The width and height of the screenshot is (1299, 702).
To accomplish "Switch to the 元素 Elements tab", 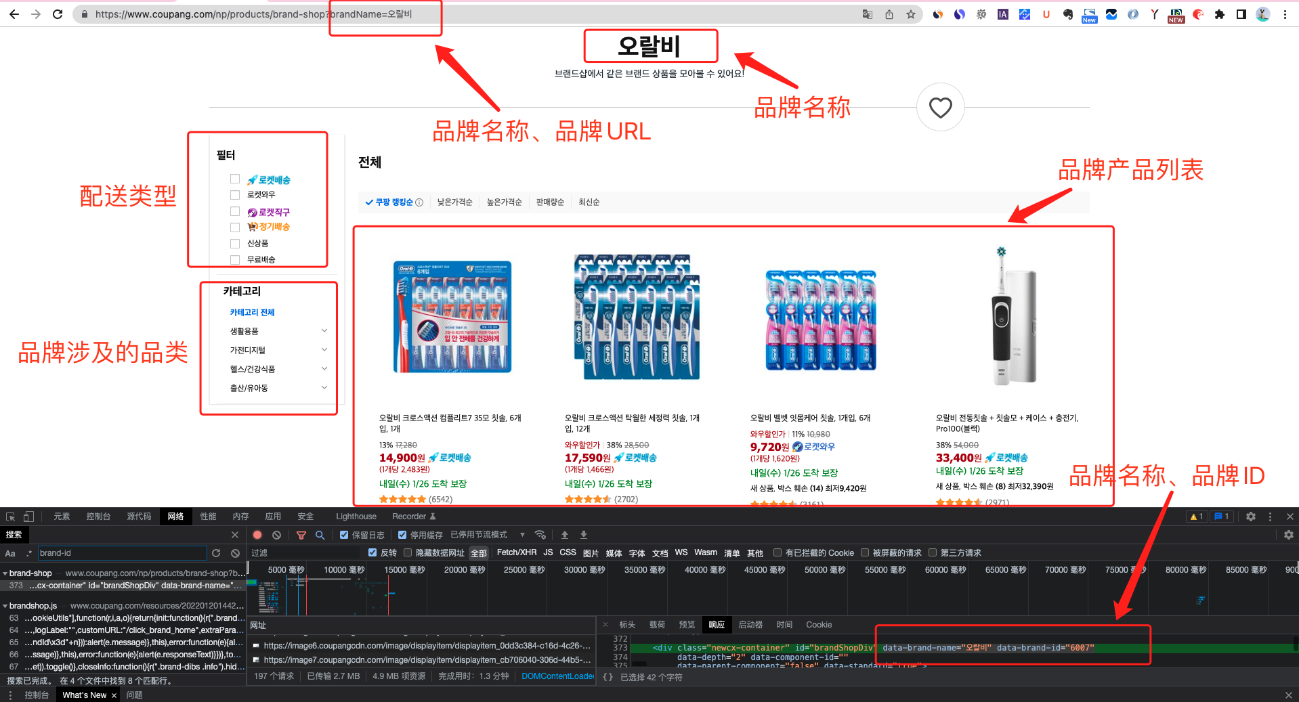I will pyautogui.click(x=62, y=517).
